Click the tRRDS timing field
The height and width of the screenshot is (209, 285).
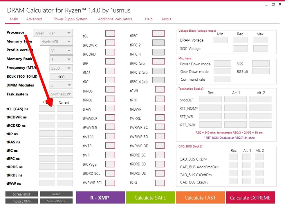(110, 89)
